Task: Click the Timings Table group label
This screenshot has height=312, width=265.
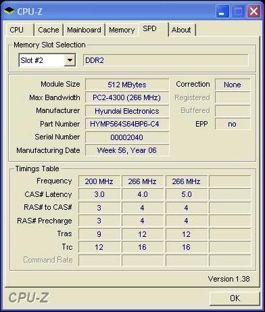Action: click(37, 169)
